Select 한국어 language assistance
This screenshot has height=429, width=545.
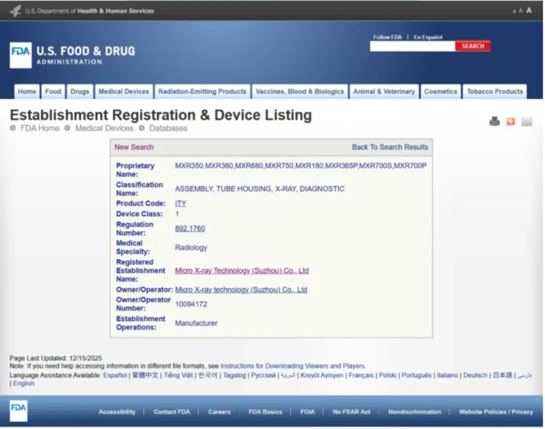207,375
